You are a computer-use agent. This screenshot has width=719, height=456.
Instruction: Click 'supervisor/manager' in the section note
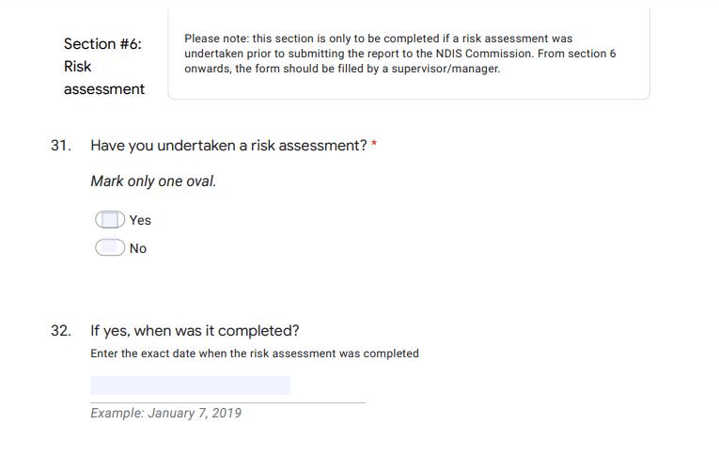(445, 69)
